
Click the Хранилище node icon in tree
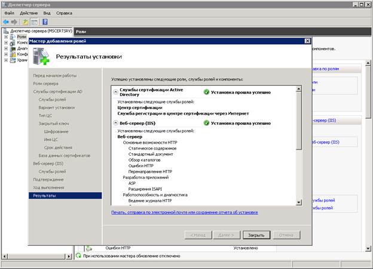click(13, 60)
